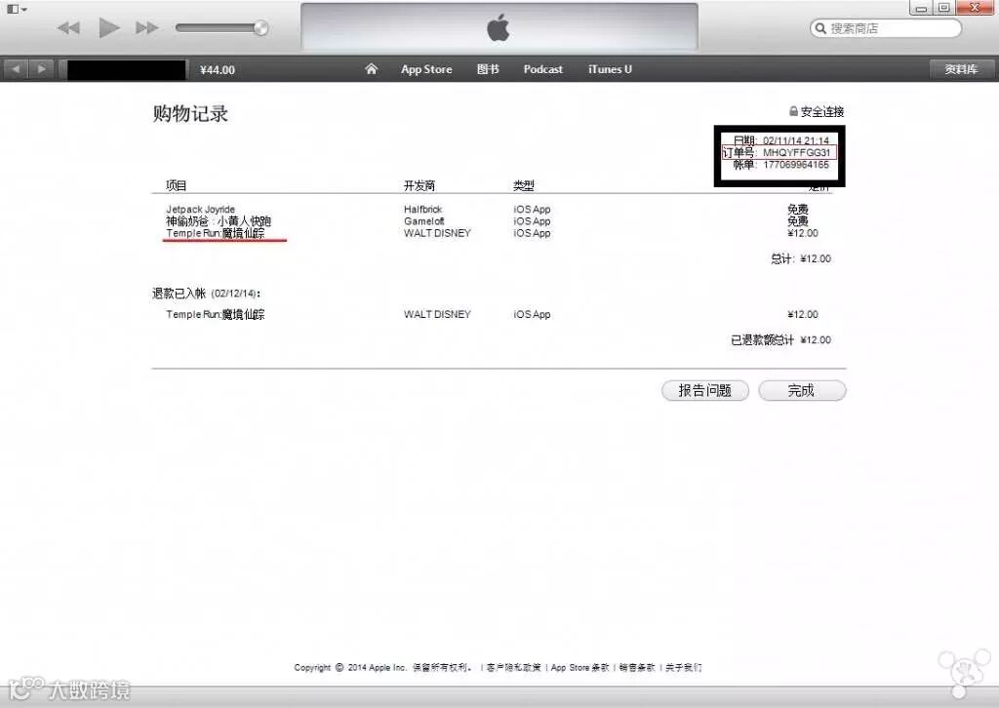999x708 pixels.
Task: Click the rewind previous track button
Action: pyautogui.click(x=68, y=28)
